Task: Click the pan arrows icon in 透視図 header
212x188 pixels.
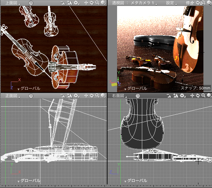Action: pos(192,3)
